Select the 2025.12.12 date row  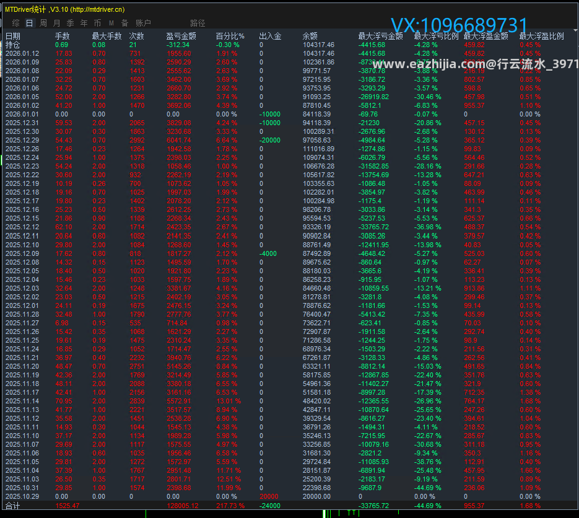22,227
